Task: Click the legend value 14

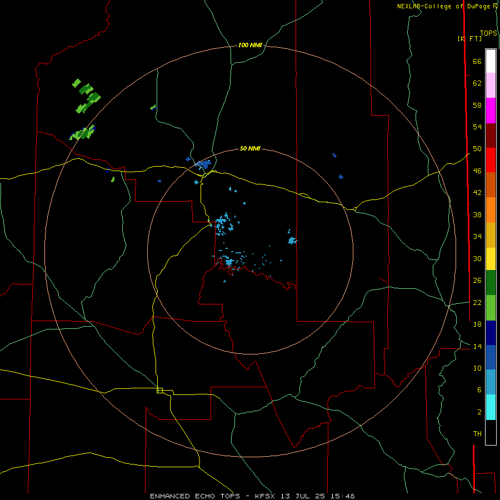Action: 477,346
